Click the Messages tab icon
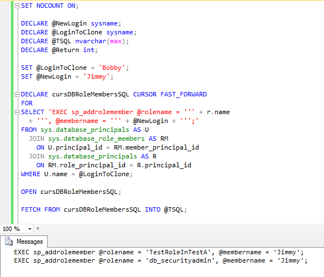Viewport: 324px width, 277px height. coord(9,242)
